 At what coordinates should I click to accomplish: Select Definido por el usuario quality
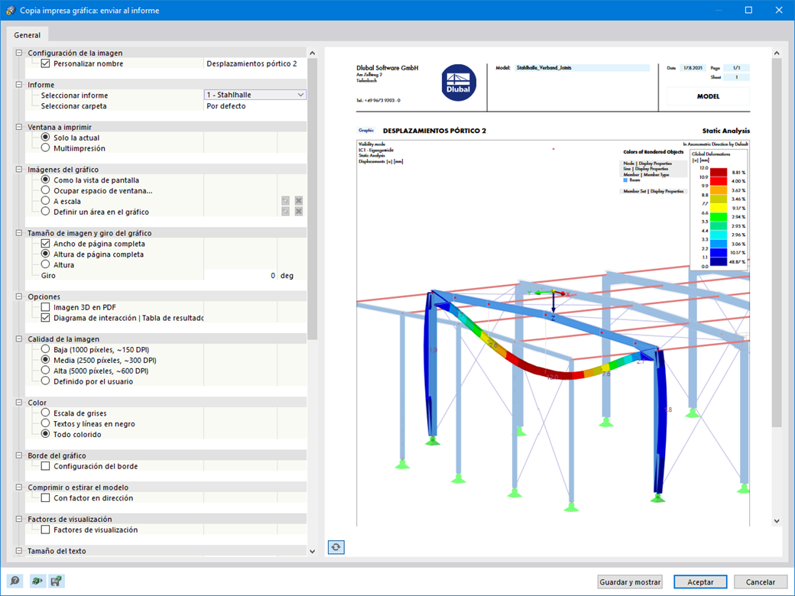(x=46, y=381)
